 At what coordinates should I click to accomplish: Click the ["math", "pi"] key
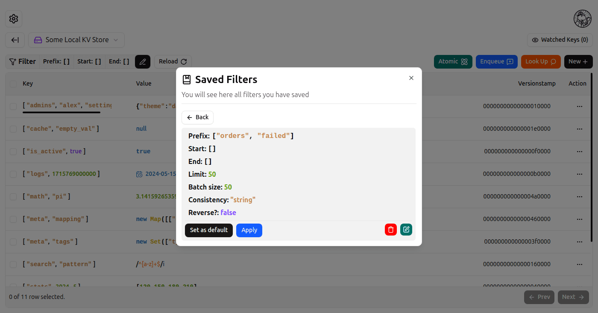tap(46, 197)
